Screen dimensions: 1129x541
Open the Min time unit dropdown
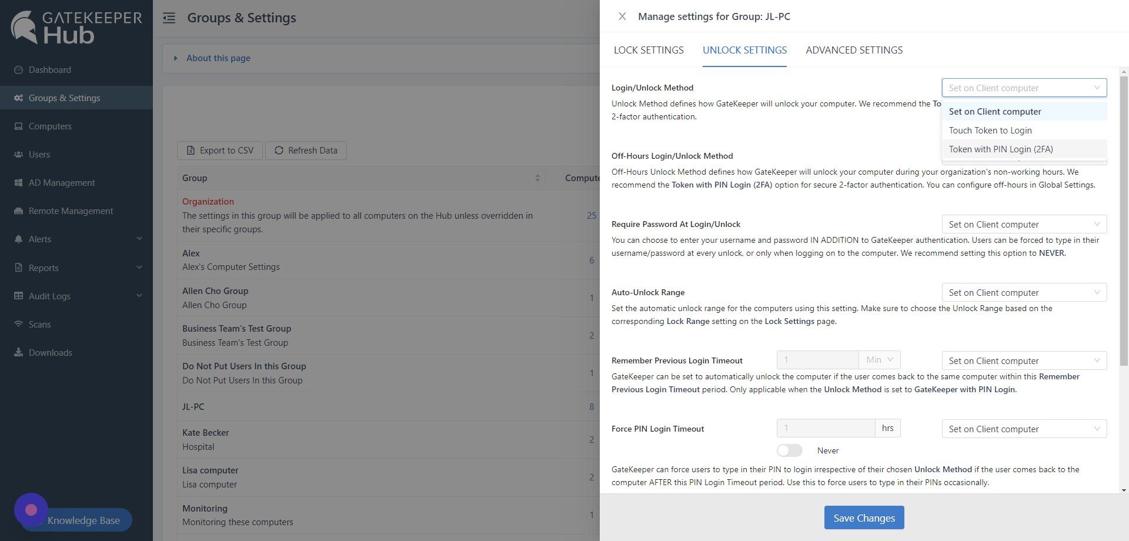pyautogui.click(x=880, y=360)
